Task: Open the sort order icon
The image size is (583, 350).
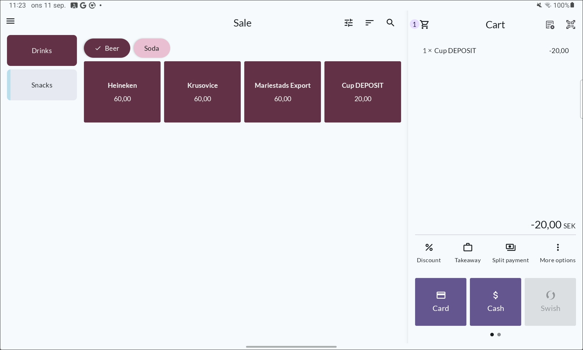Action: (369, 23)
